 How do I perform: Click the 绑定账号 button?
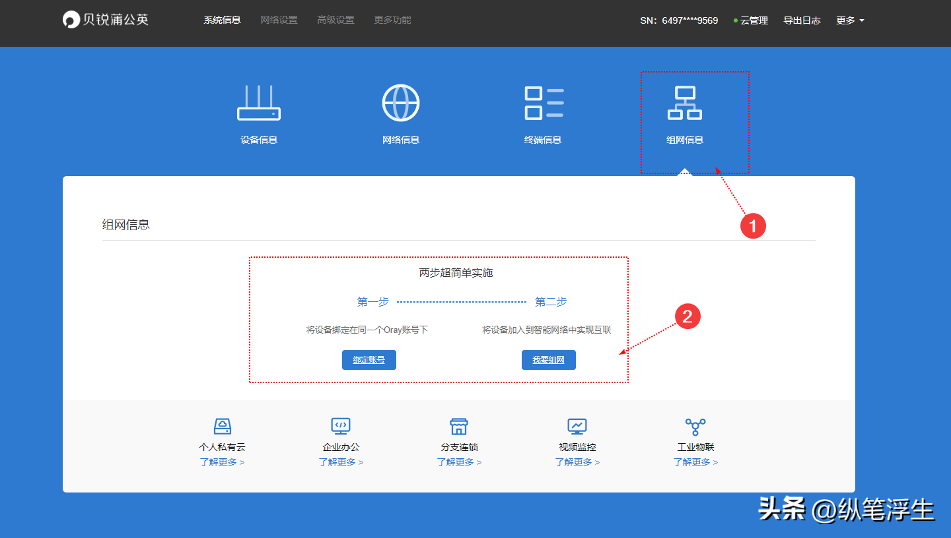(x=369, y=360)
